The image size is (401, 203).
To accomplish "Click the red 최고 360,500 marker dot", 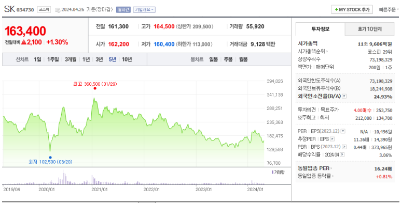I will click(95, 88).
